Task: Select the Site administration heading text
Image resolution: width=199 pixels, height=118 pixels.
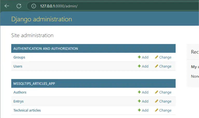Action: coord(32,35)
